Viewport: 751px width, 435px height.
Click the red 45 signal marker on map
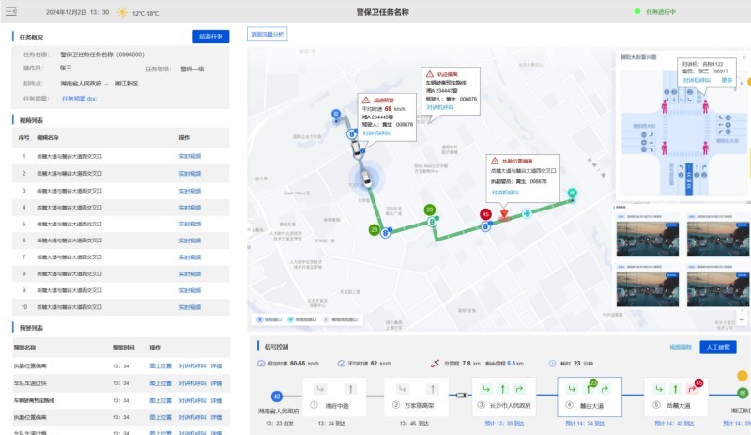tap(485, 214)
